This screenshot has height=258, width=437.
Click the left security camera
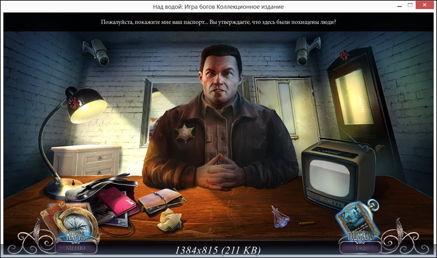tap(96, 51)
